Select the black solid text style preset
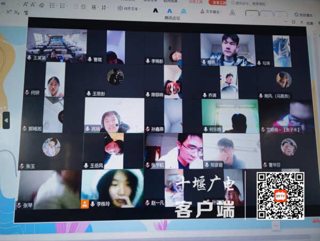320x241 pixels. point(156,11)
